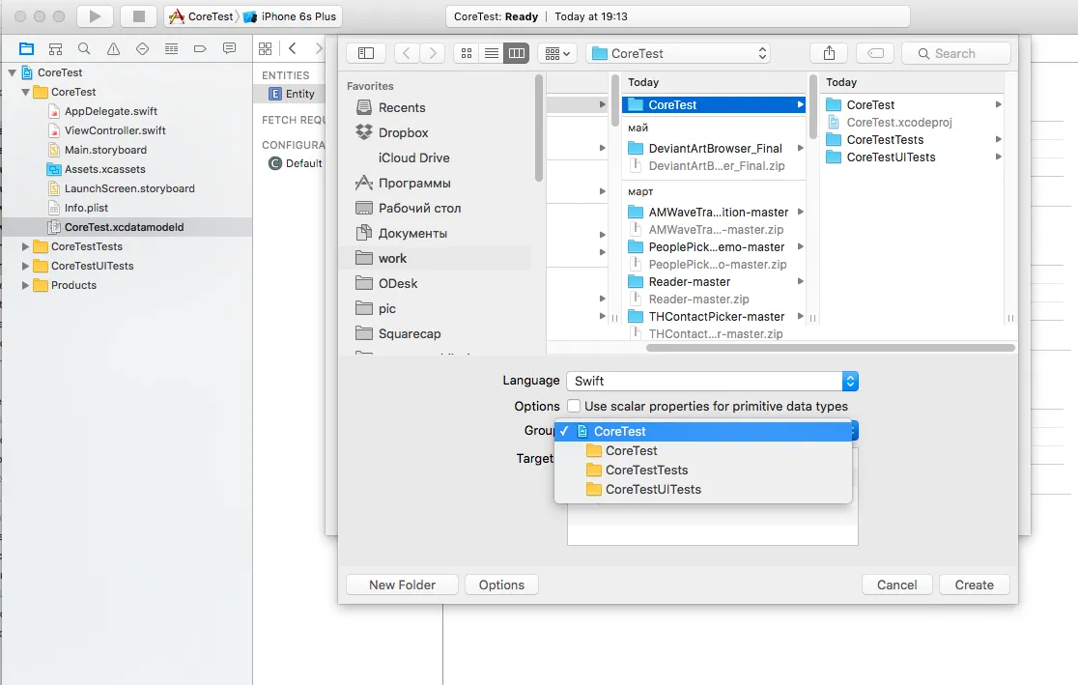Navigate forward in the file dialog

point(433,53)
